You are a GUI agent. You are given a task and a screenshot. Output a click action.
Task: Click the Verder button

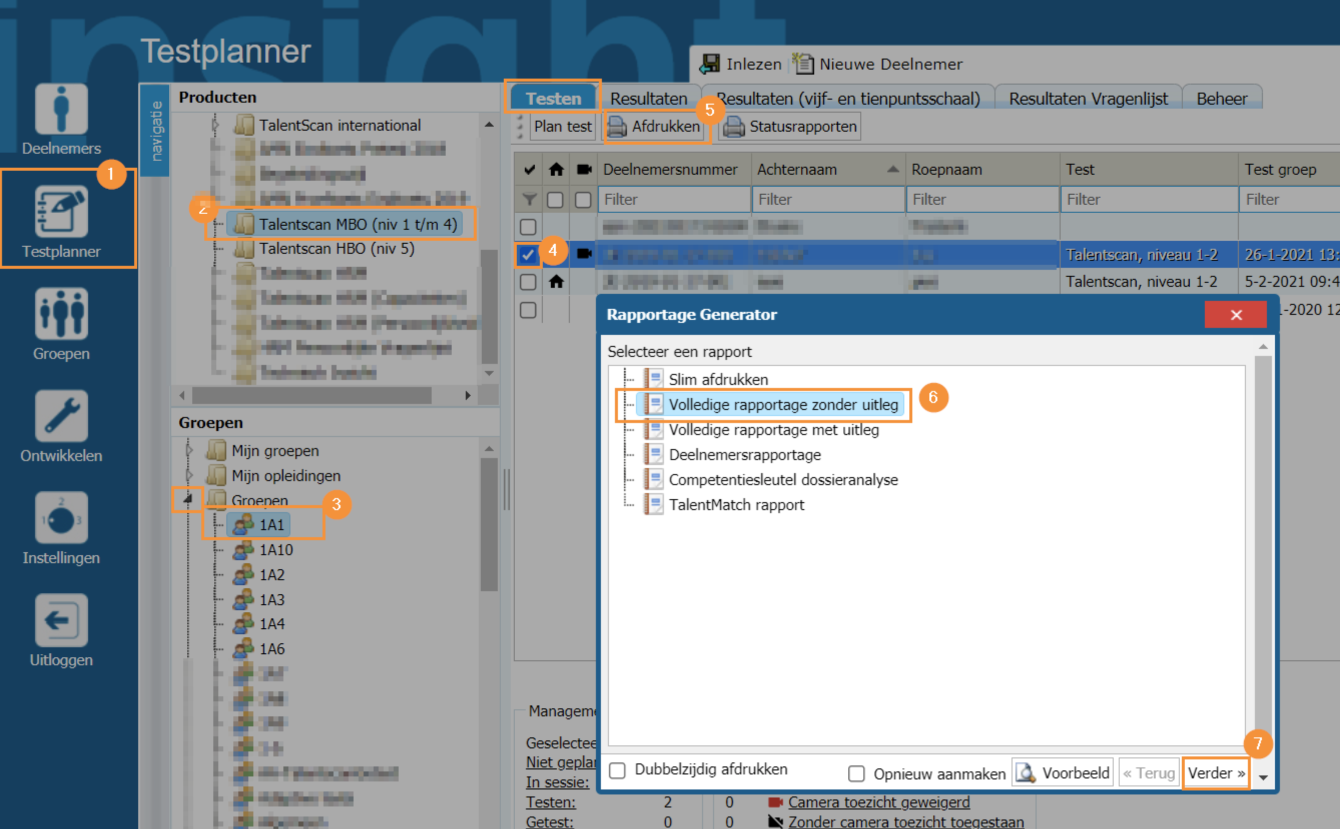1215,773
